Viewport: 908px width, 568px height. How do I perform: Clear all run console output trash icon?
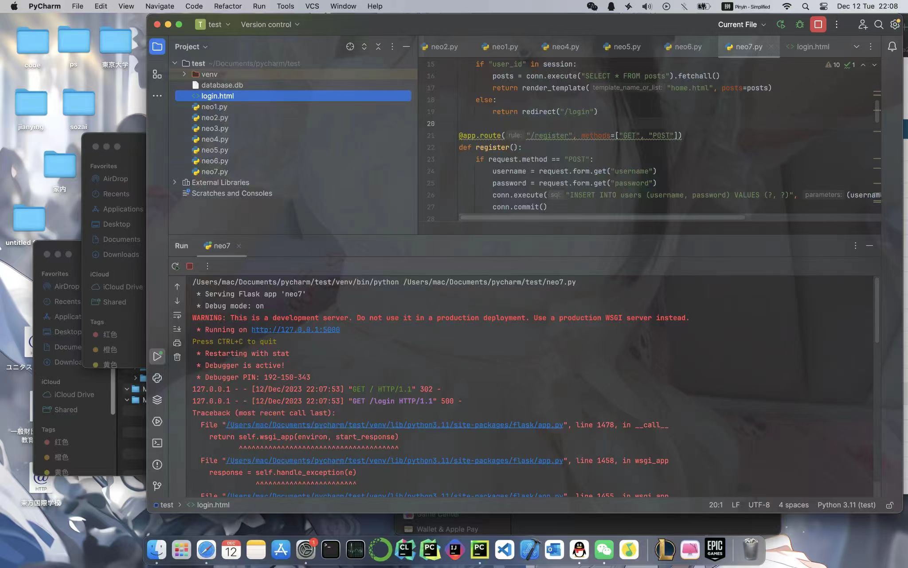click(177, 357)
